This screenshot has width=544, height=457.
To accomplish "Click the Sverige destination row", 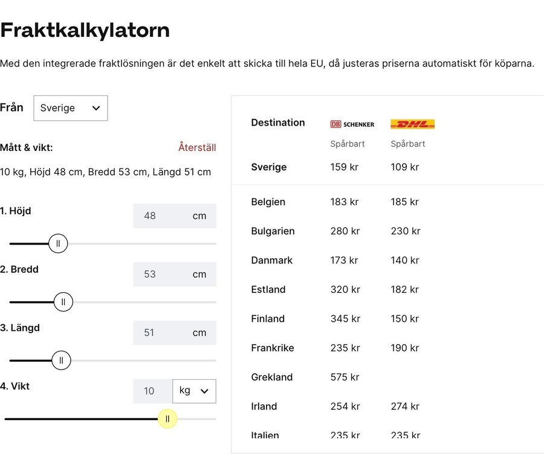I will [269, 167].
